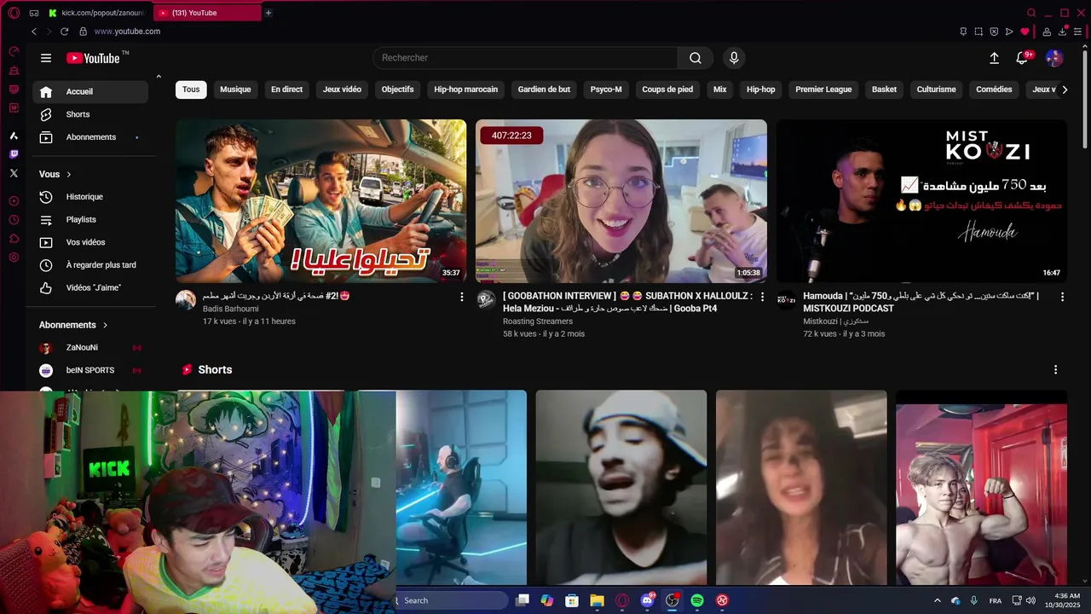Play the Badis Barhoumi video thumbnail

[x=321, y=201]
